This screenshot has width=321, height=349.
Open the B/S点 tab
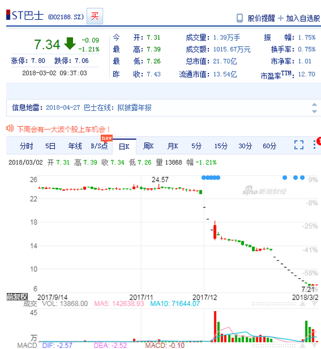pos(99,146)
